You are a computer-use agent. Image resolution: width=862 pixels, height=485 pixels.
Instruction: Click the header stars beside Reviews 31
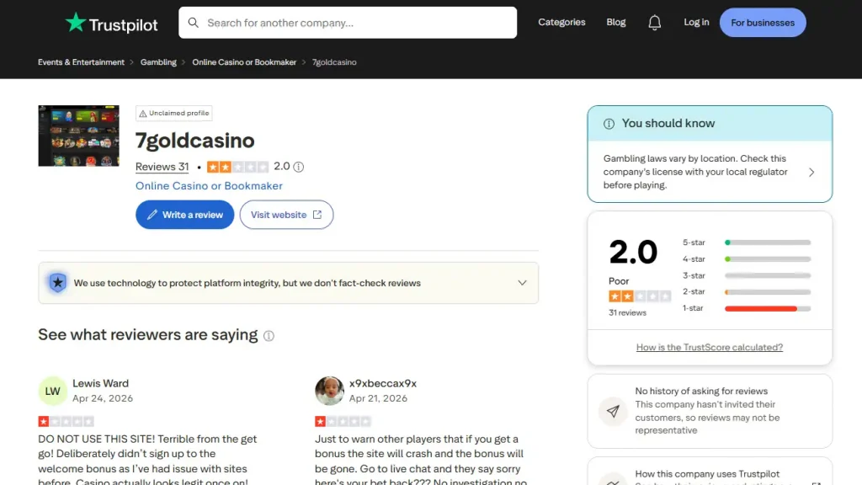coord(237,167)
